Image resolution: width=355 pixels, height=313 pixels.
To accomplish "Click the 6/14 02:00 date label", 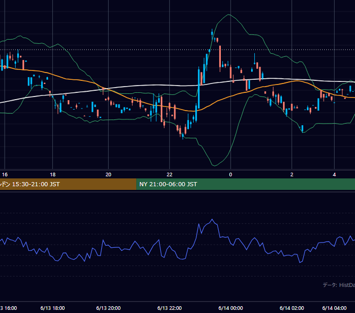I will (292, 308).
